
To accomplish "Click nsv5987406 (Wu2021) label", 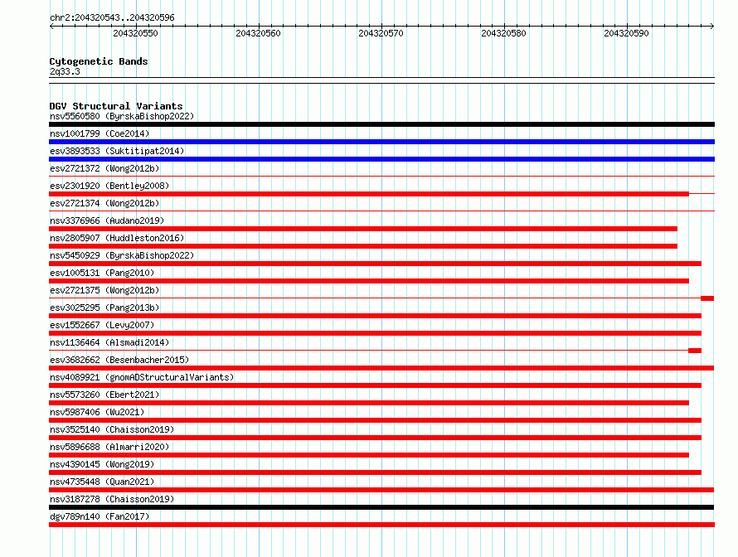I will [x=97, y=412].
